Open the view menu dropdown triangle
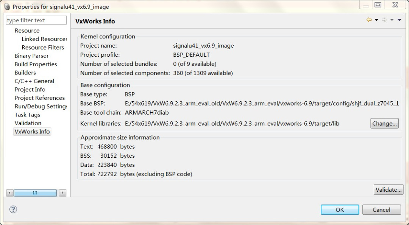Viewport: 409px width, 225px height. pos(400,20)
